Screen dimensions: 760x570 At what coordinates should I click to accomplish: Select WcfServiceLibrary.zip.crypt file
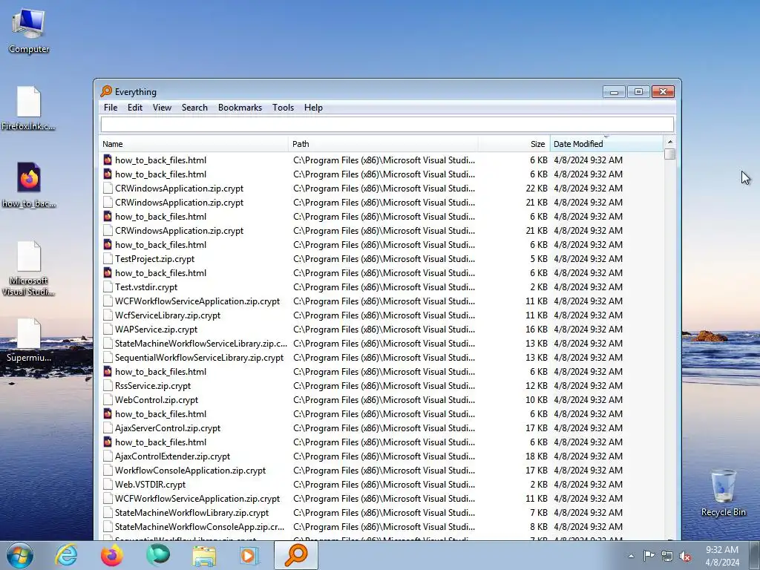(381, 315)
